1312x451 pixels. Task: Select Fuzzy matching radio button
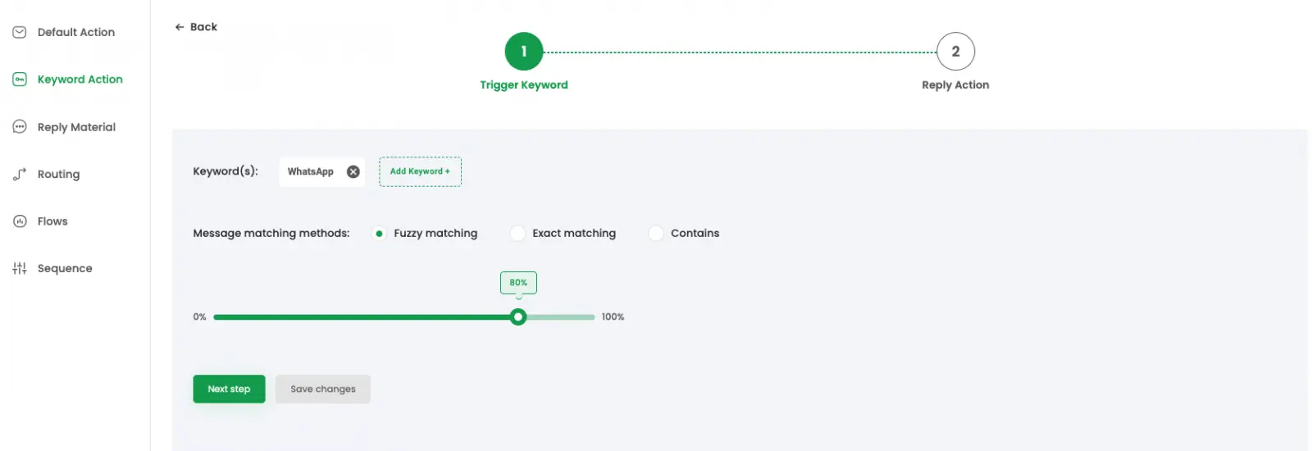[379, 234]
